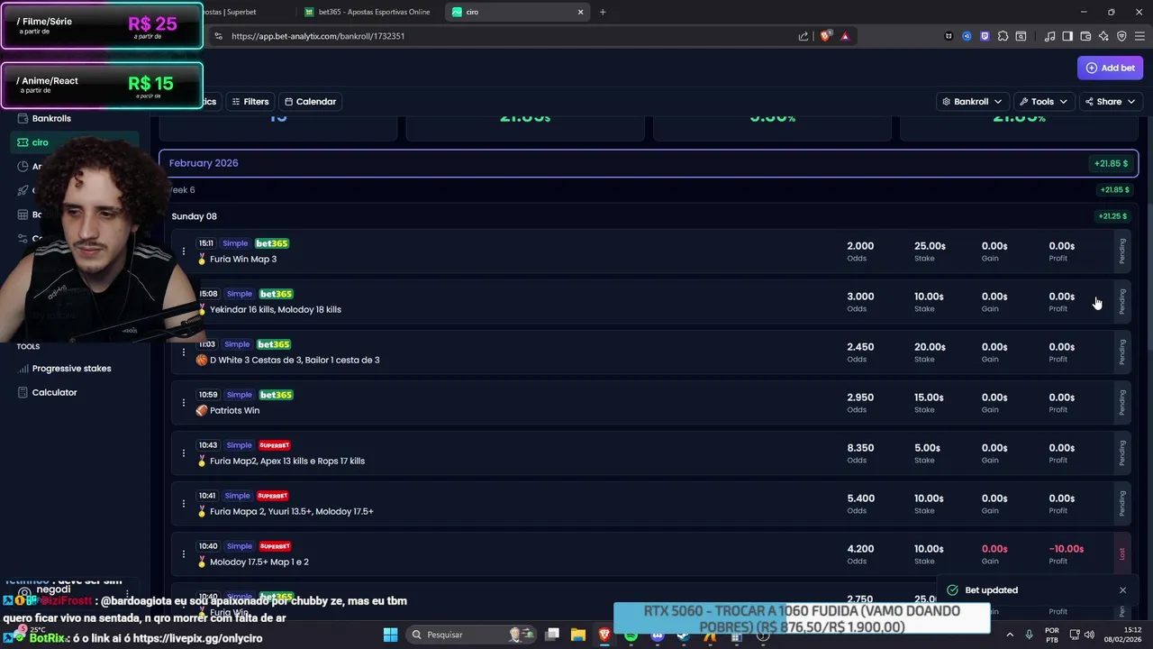The width and height of the screenshot is (1153, 649).
Task: Switch to the bet365 browser tab
Action: click(368, 12)
